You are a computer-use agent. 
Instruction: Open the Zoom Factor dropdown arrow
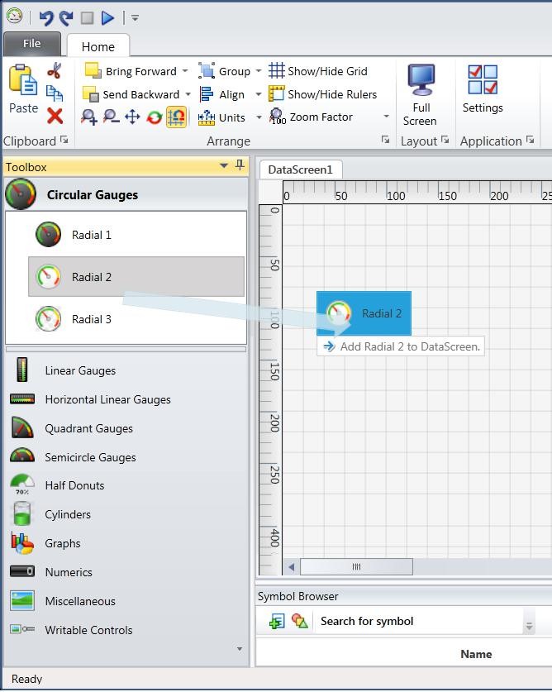pyautogui.click(x=386, y=117)
